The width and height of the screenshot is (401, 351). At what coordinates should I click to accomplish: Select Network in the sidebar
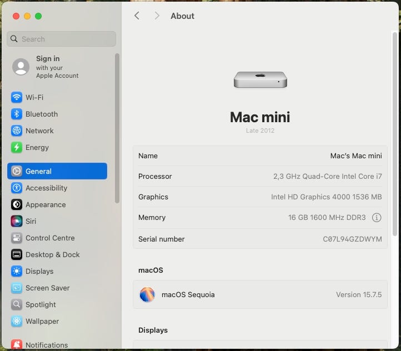[x=57, y=131]
